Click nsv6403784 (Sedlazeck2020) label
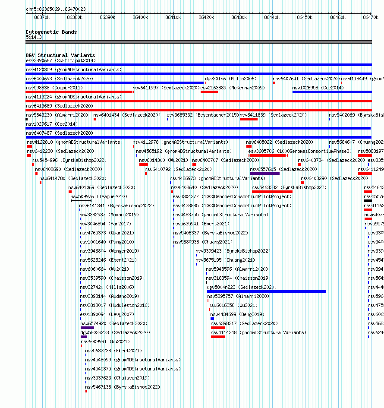 coord(331,160)
